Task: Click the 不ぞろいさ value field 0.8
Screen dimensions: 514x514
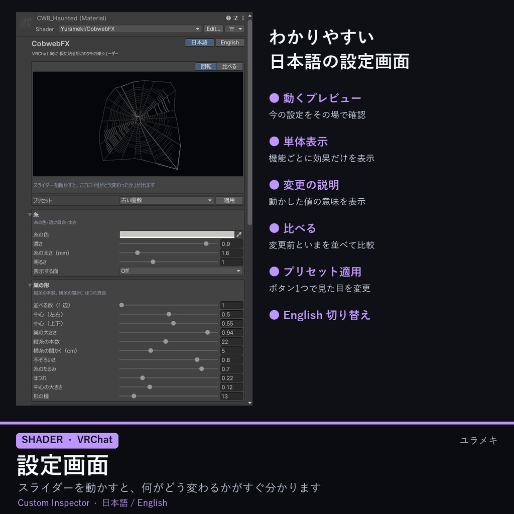Action: pyautogui.click(x=231, y=360)
